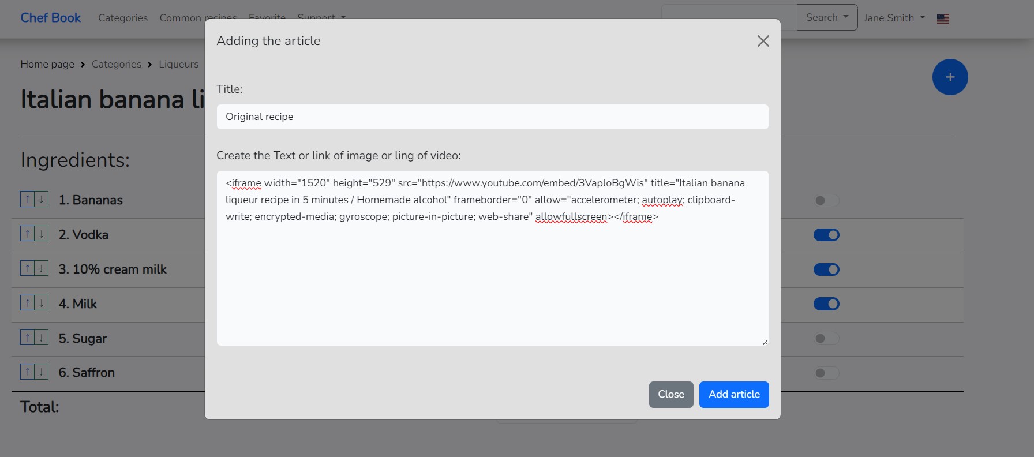Disable the toggle in the Vodka row
This screenshot has width=1034, height=457.
[x=826, y=235]
